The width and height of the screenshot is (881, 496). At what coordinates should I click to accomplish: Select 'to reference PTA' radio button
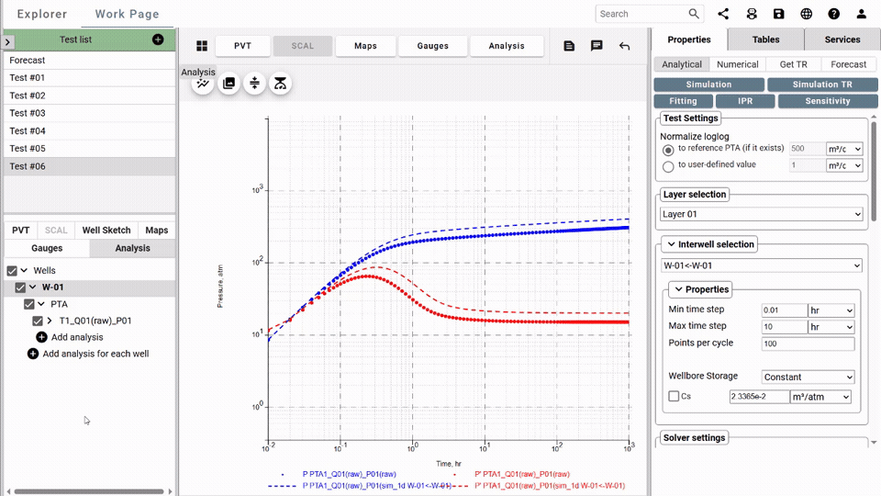668,150
